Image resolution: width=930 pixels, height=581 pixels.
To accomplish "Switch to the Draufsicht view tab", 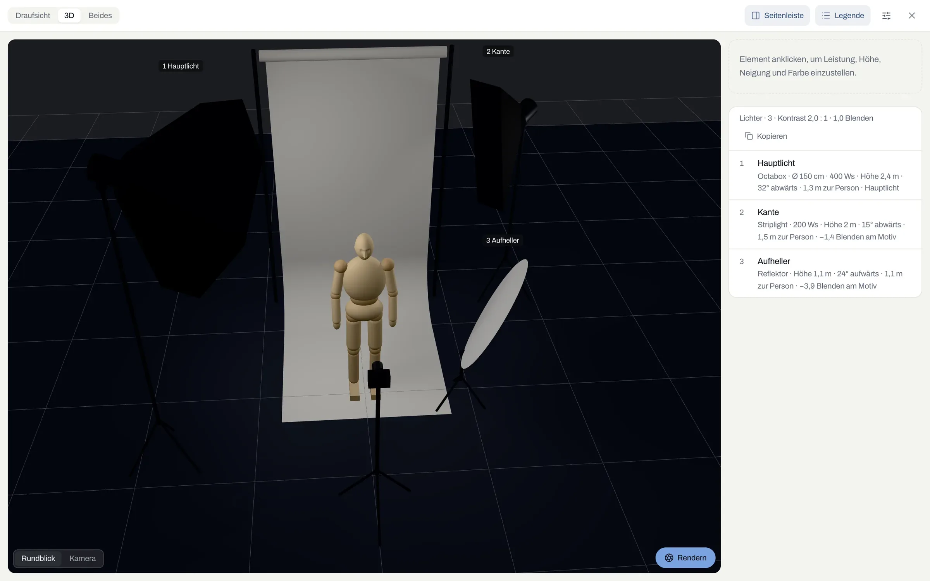I will tap(33, 15).
